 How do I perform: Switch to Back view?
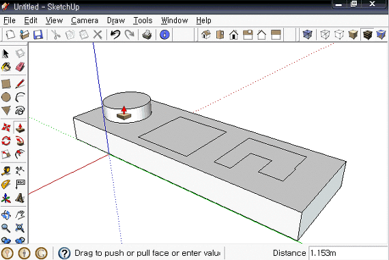(261, 35)
